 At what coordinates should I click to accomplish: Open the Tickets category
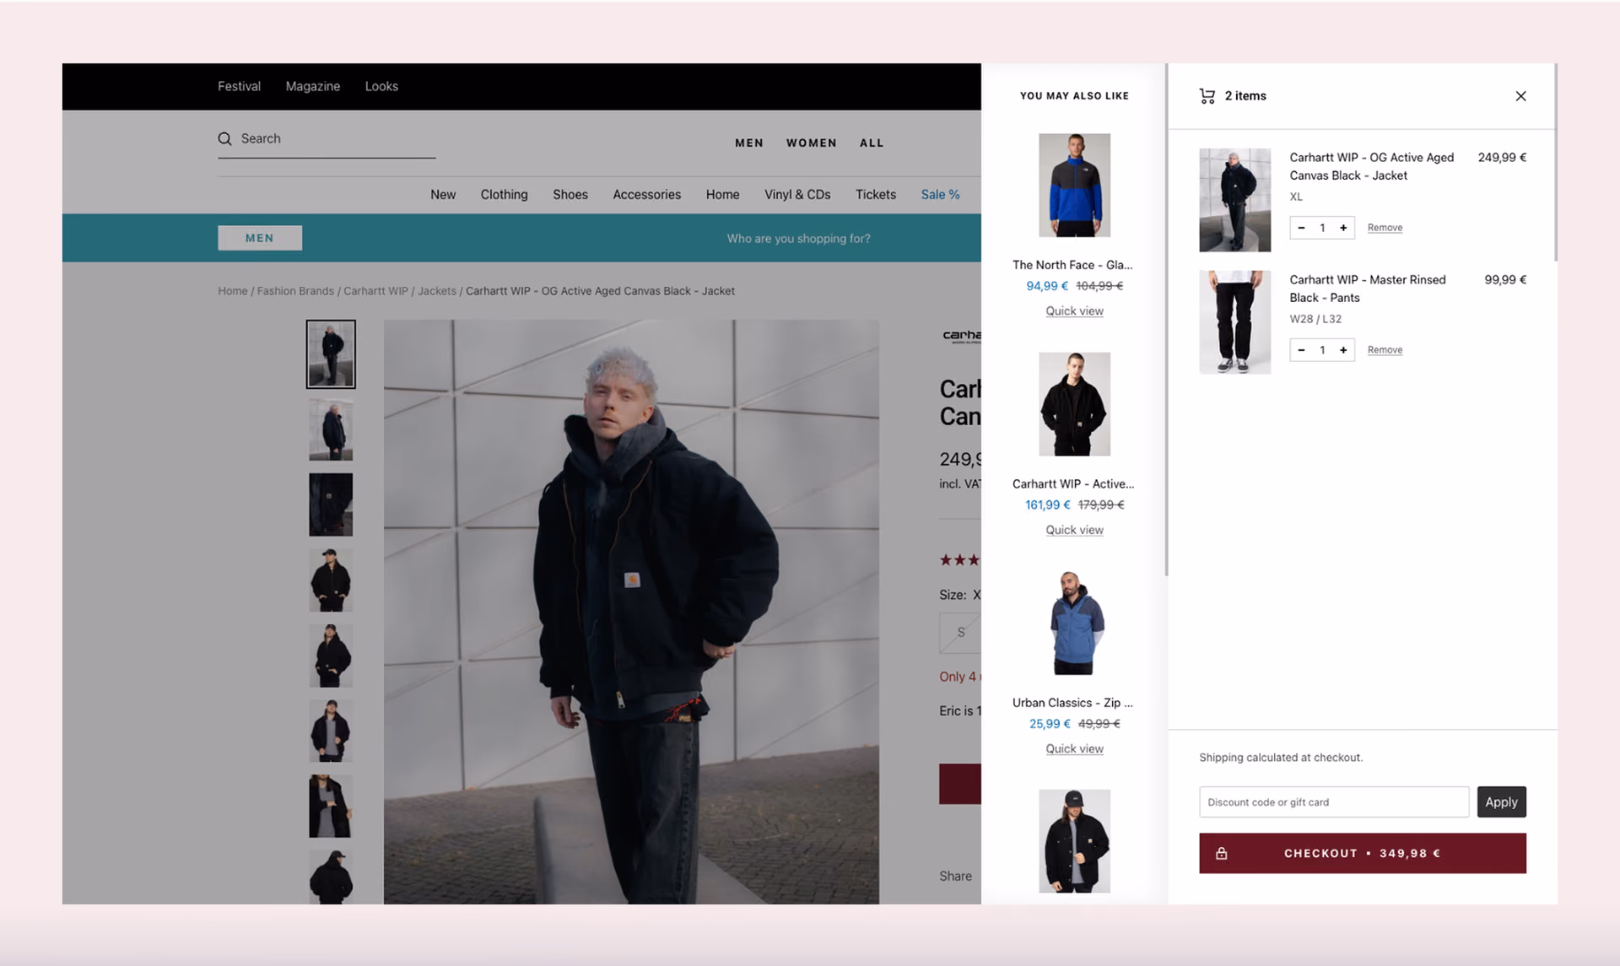(876, 195)
